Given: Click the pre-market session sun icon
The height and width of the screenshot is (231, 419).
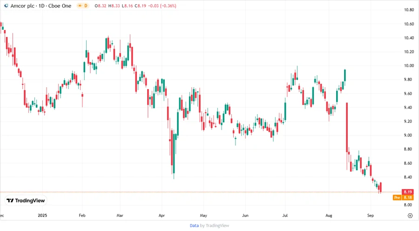Looking at the screenshot, I should (80, 6).
